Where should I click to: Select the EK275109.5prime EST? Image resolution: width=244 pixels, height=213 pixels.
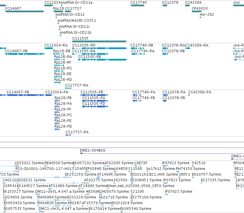tap(132, 200)
